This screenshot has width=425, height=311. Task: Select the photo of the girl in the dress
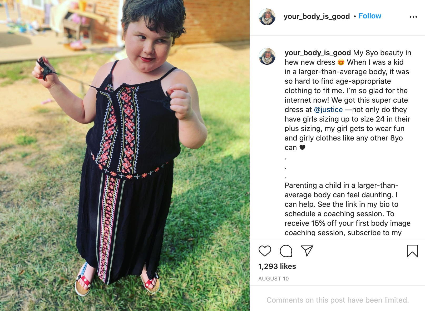pyautogui.click(x=125, y=155)
